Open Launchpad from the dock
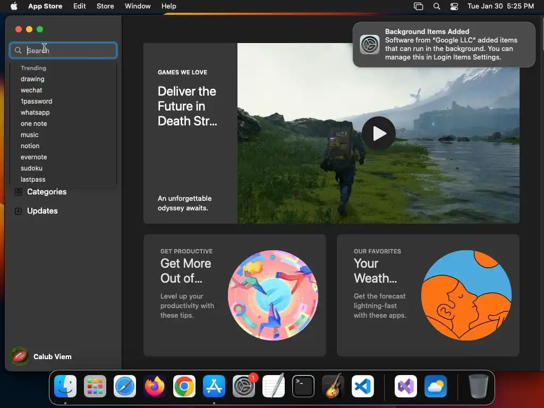Image resolution: width=544 pixels, height=408 pixels. click(x=95, y=386)
